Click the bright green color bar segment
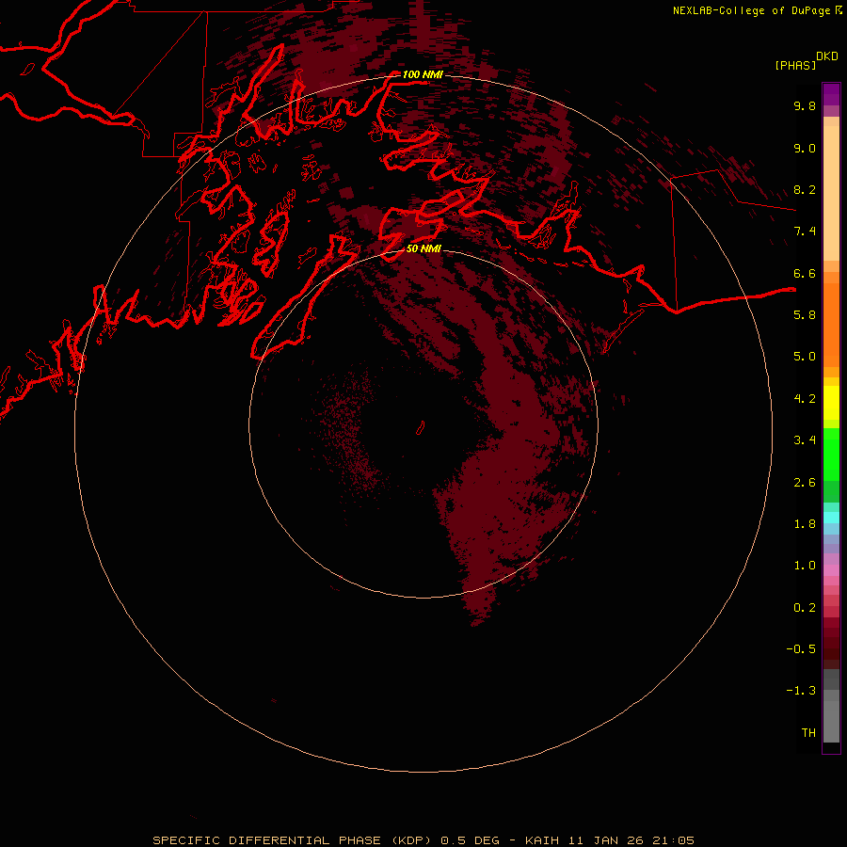 (831, 454)
